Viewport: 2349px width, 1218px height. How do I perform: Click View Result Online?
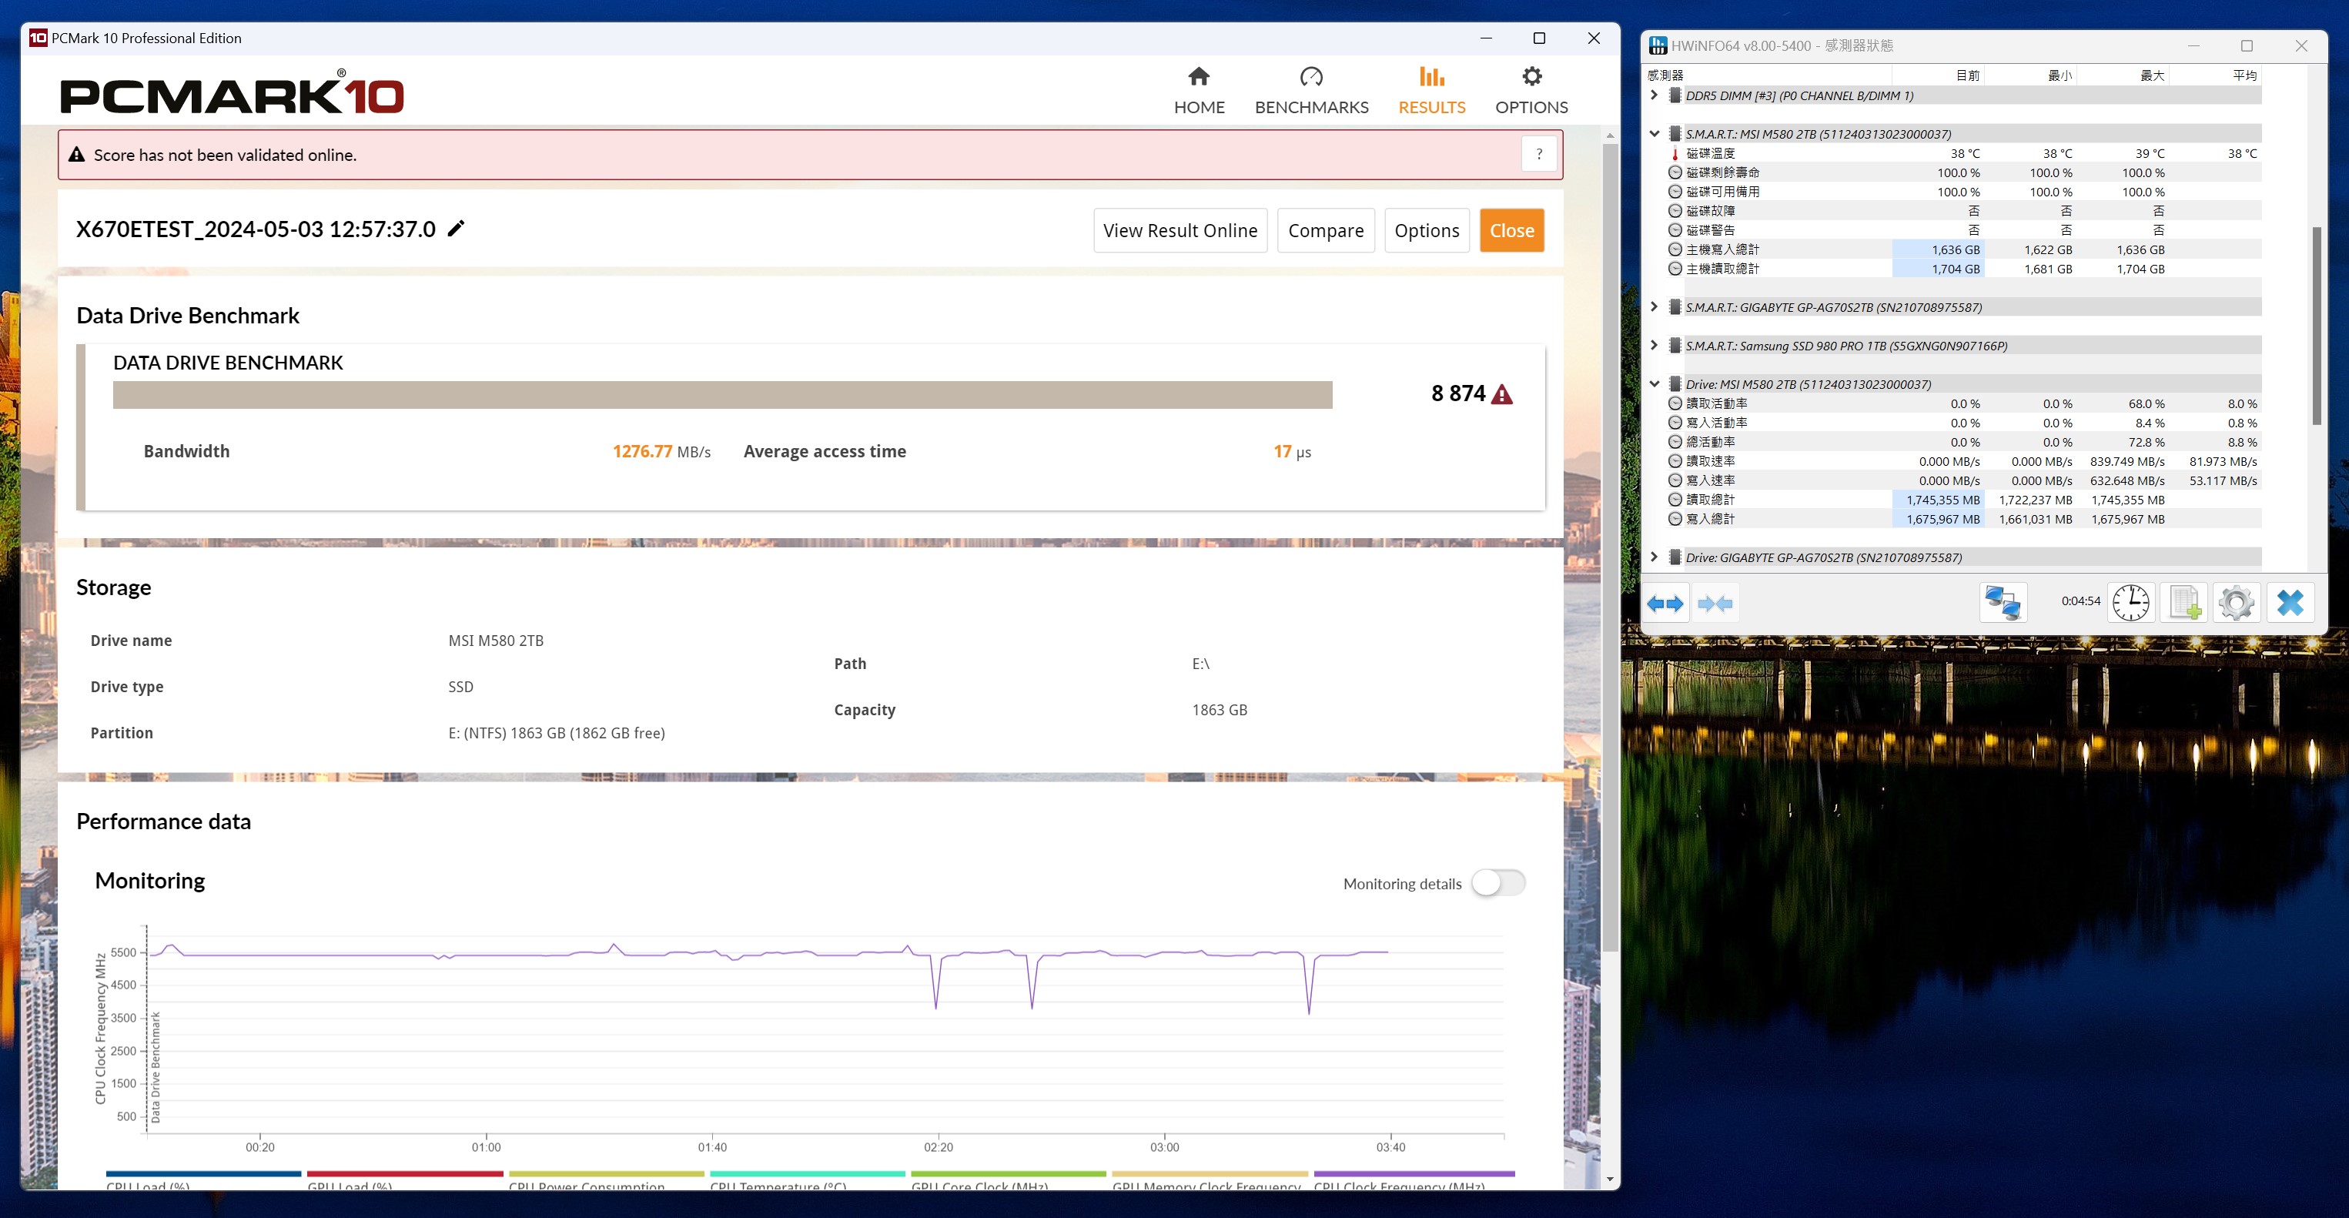click(x=1180, y=229)
